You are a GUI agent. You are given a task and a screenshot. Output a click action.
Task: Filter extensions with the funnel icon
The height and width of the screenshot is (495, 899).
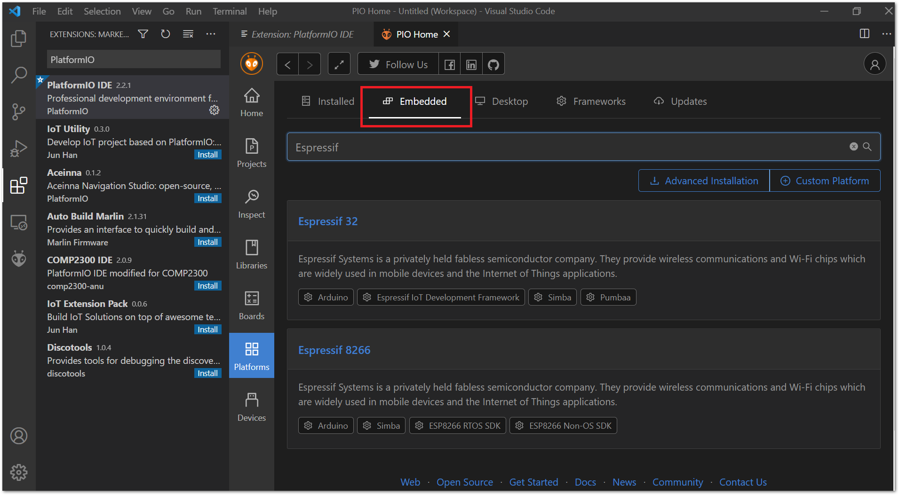(x=143, y=34)
